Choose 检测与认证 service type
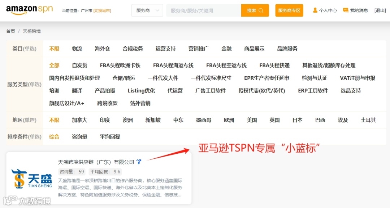Image resolution: width=390 pixels, height=208 pixels. point(315,78)
